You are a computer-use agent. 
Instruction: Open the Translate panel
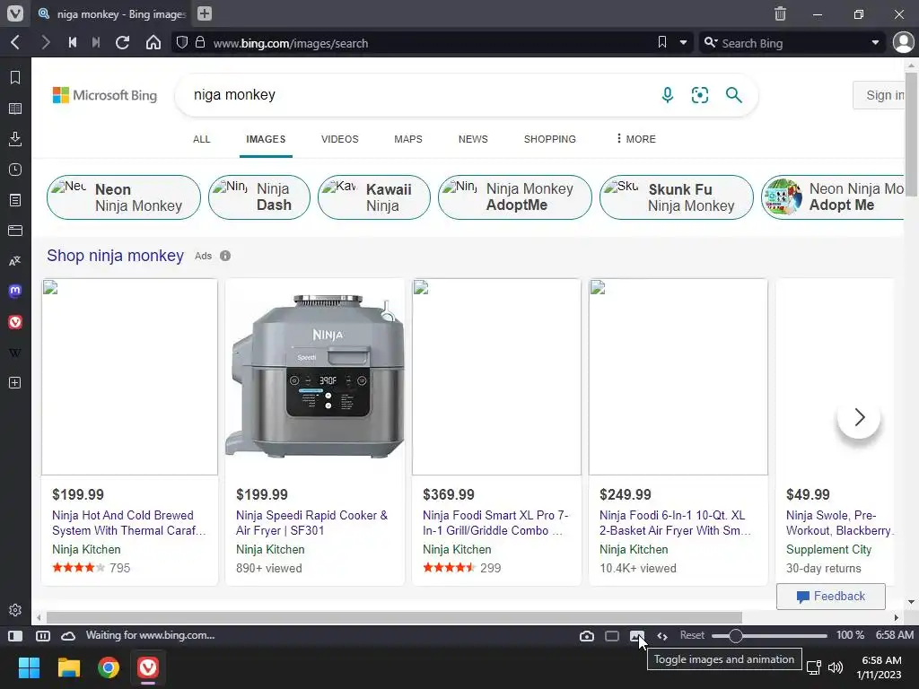click(15, 261)
